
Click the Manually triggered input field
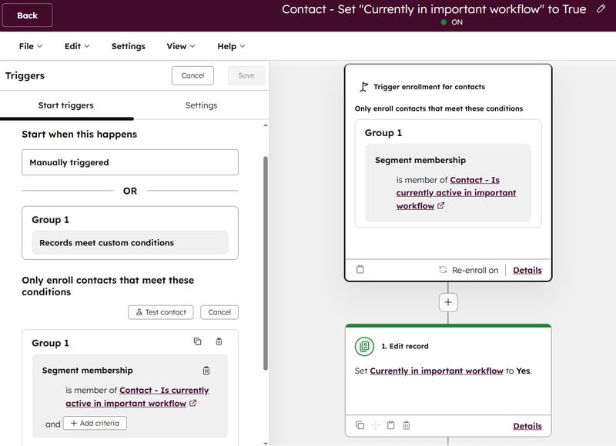tap(129, 162)
